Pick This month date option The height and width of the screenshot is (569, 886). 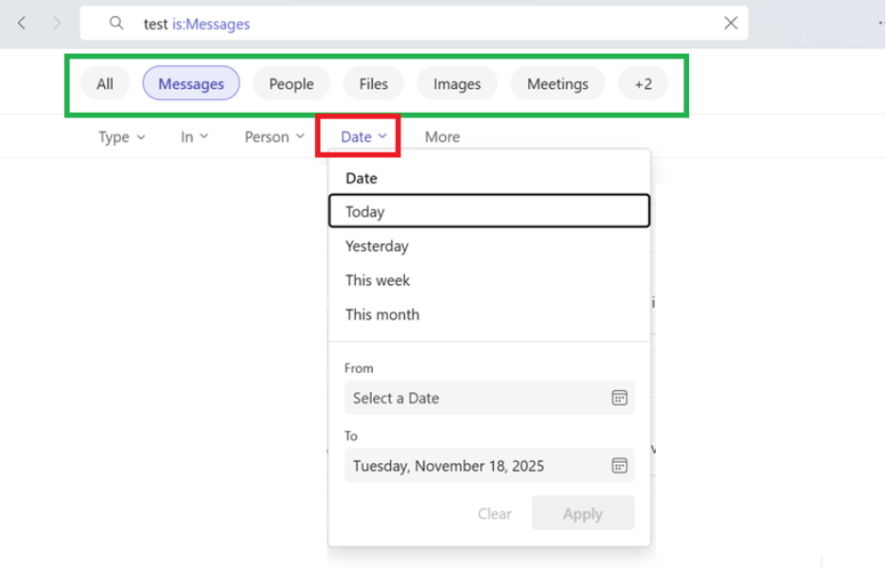[x=489, y=314]
